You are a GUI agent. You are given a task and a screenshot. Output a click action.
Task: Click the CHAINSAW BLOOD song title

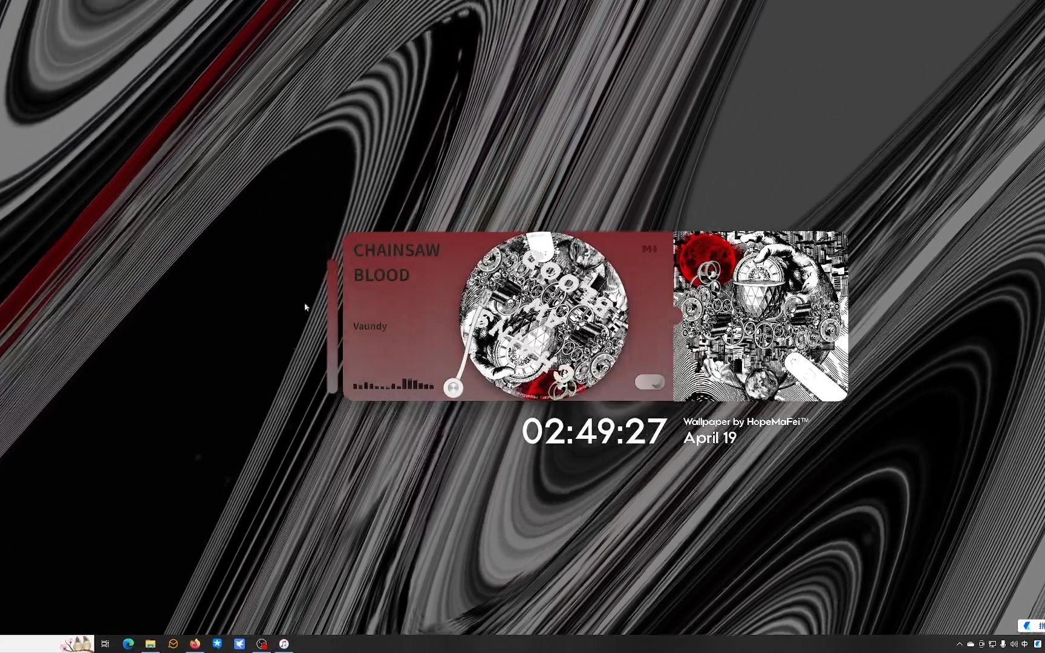(x=397, y=262)
